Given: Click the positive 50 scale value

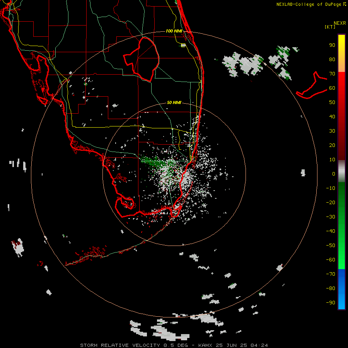Looking at the screenshot, I should coord(332,102).
